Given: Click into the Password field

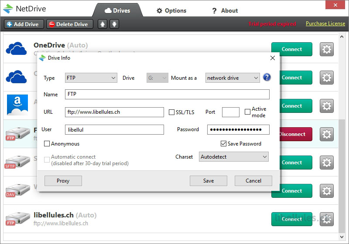Looking at the screenshot, I should 238,129.
